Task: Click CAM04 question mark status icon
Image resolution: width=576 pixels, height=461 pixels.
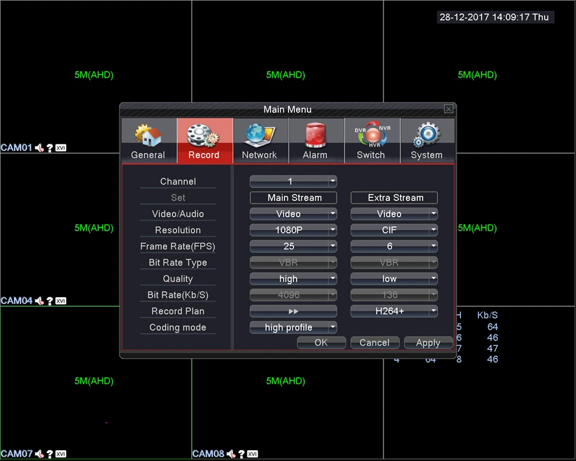Action: point(50,301)
